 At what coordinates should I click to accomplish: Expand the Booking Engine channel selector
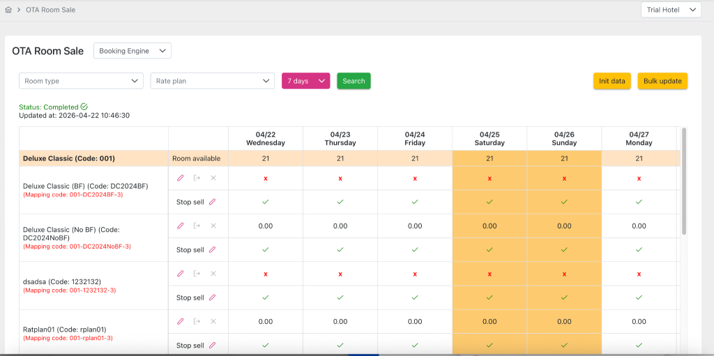coord(132,51)
